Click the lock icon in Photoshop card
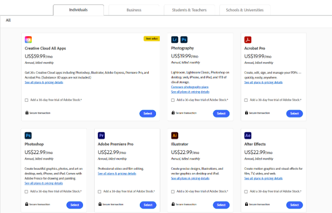332x213 pixels. [x=27, y=204]
